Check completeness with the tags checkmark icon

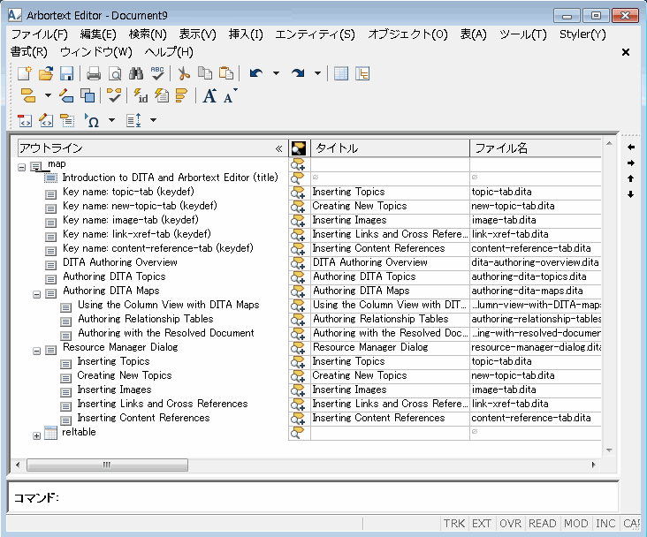click(114, 95)
